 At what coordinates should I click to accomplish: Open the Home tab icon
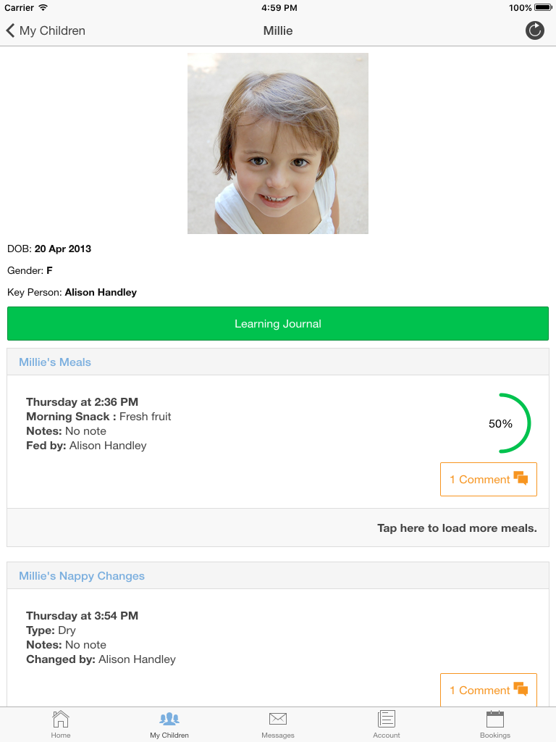click(x=61, y=719)
